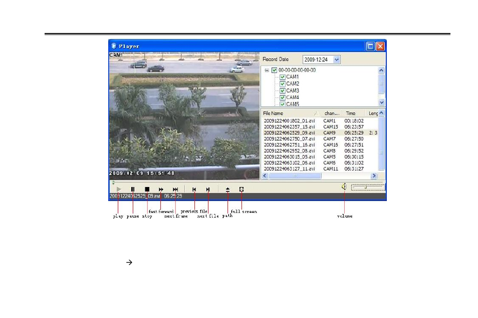Image resolution: width=478 pixels, height=318 pixels.
Task: Skip to the next file
Action: [208, 189]
